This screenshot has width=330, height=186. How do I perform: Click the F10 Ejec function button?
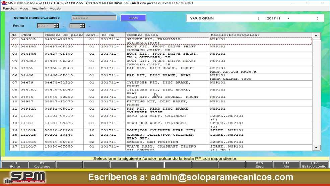[x=259, y=165]
